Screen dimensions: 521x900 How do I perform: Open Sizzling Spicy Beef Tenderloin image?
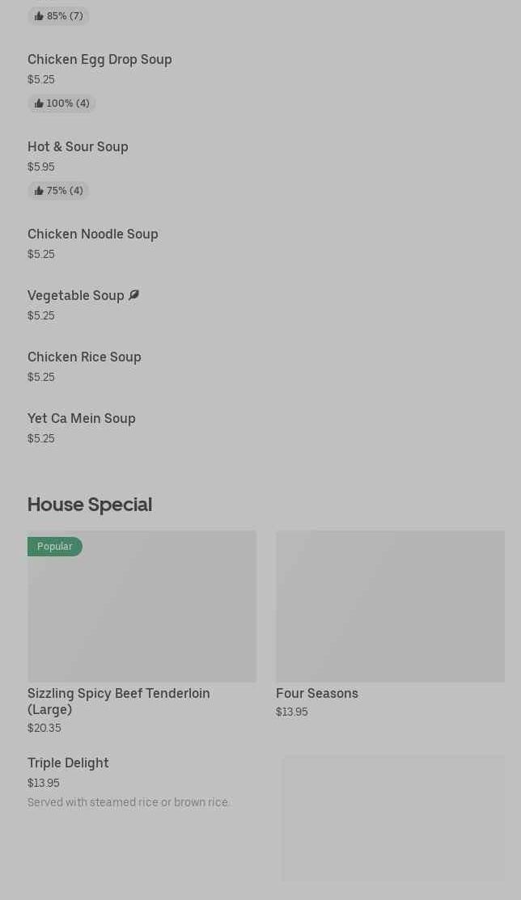[x=142, y=606]
